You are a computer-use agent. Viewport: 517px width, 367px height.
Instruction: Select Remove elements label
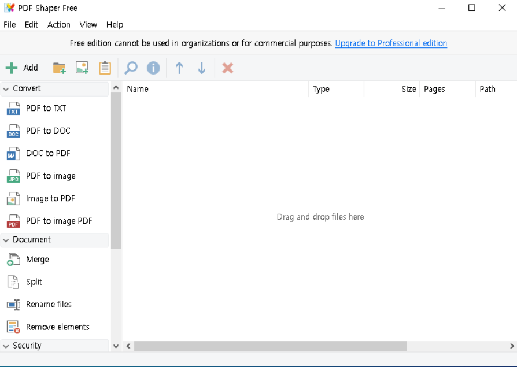point(58,327)
